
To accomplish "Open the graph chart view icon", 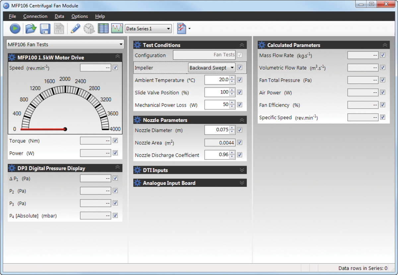I will point(117,28).
